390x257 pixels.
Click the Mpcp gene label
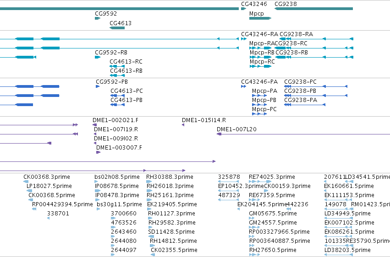[x=257, y=14]
